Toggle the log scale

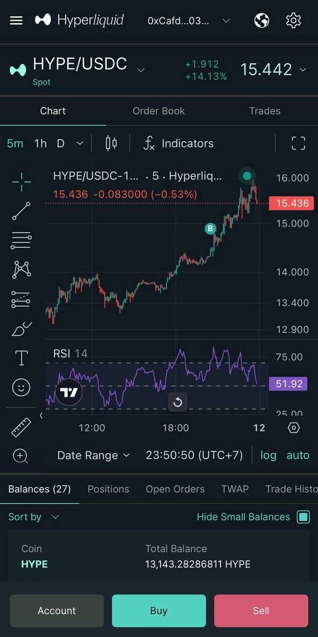(x=268, y=455)
